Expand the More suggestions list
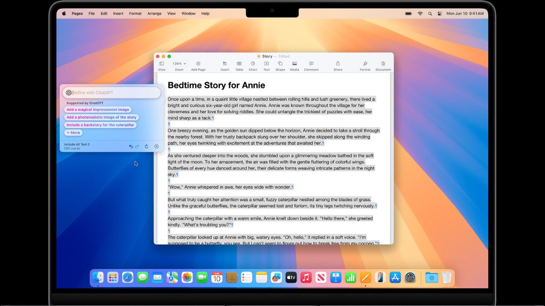The image size is (545, 306). (73, 132)
